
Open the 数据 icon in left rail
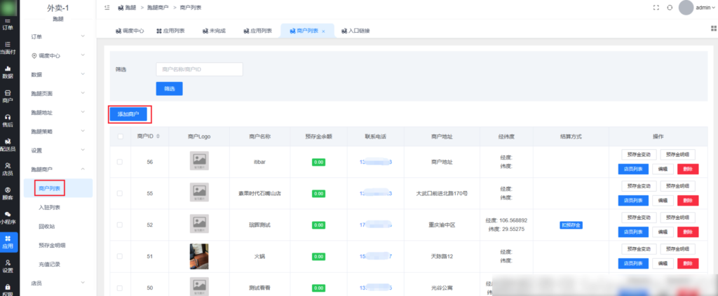point(7,71)
